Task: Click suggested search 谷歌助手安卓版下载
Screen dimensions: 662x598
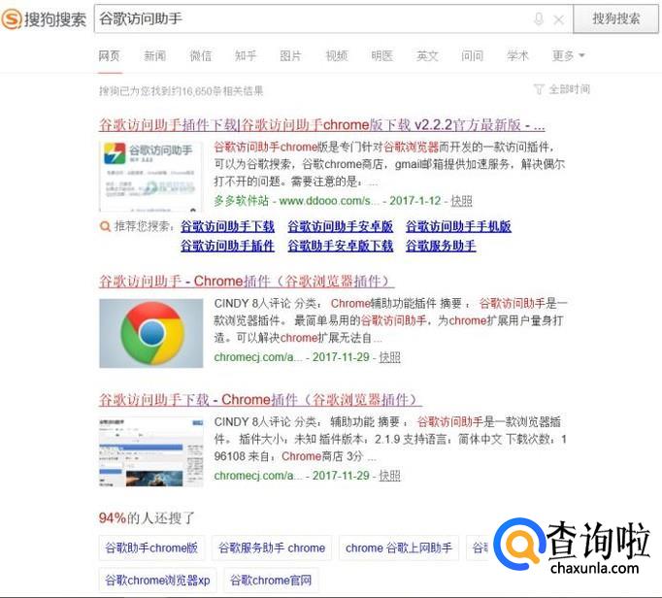Action: 341,246
